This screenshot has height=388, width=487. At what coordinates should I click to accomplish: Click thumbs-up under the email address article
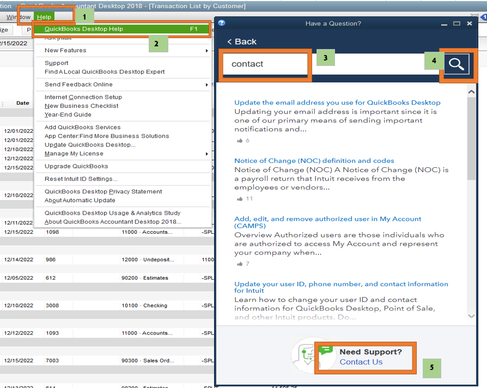tap(240, 141)
